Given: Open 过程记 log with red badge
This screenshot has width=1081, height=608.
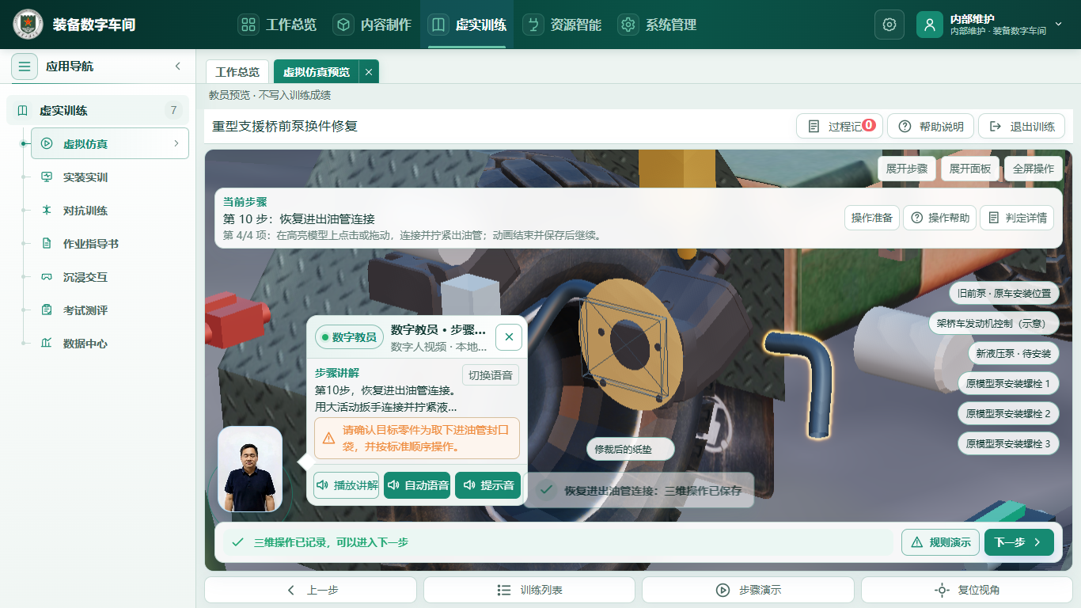Looking at the screenshot, I should pyautogui.click(x=839, y=126).
